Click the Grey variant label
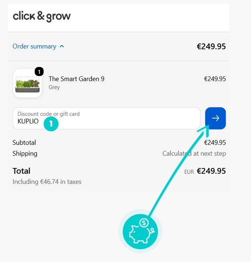 click(54, 87)
